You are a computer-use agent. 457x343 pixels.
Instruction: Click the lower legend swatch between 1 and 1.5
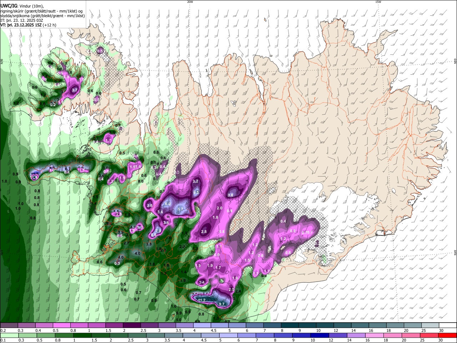point(82,335)
